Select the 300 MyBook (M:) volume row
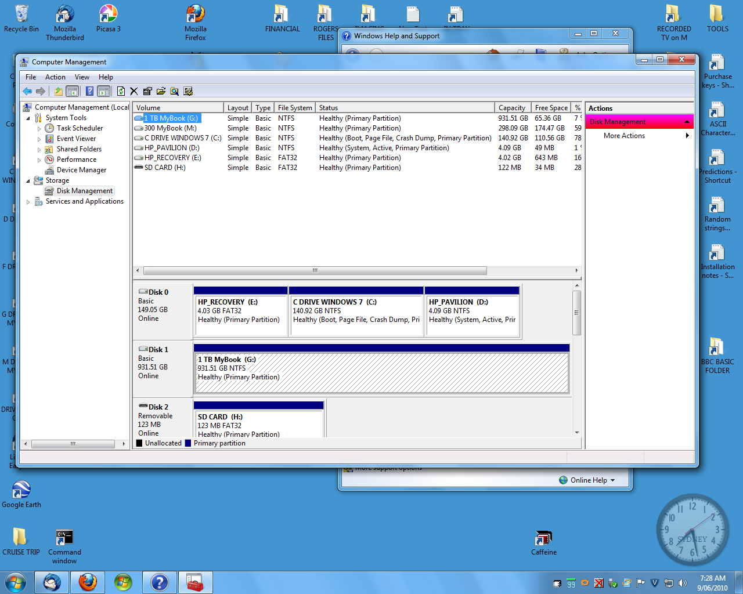 (x=357, y=128)
